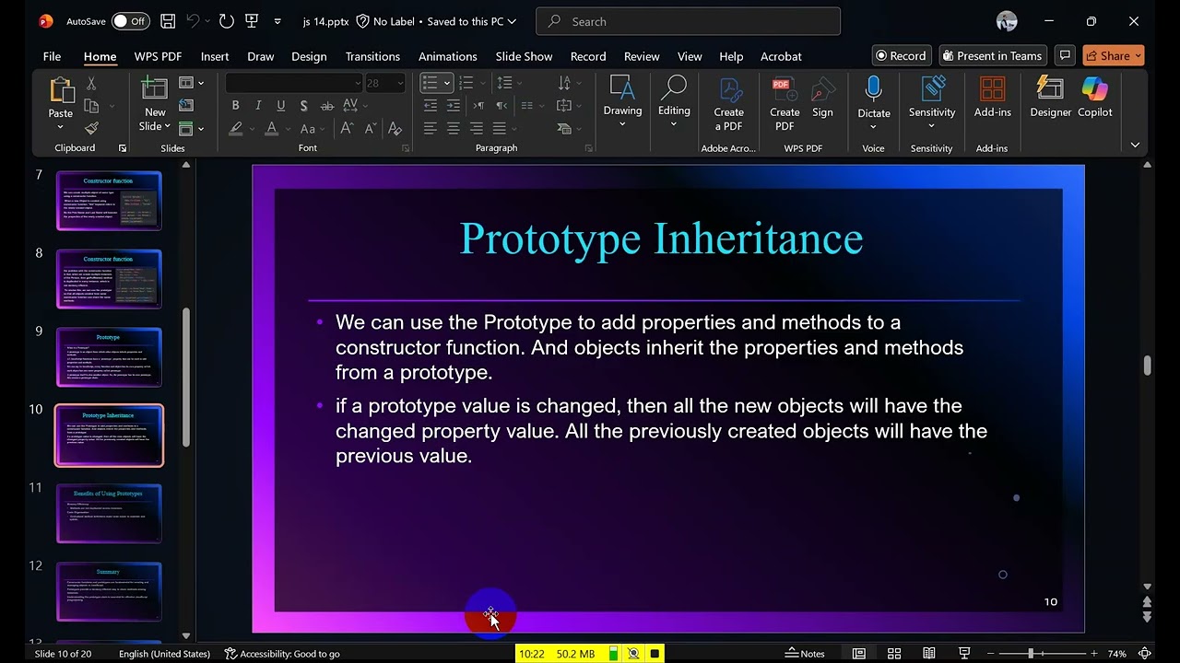Viewport: 1180px width, 663px height.
Task: Toggle Strikethrough formatting
Action: click(326, 106)
